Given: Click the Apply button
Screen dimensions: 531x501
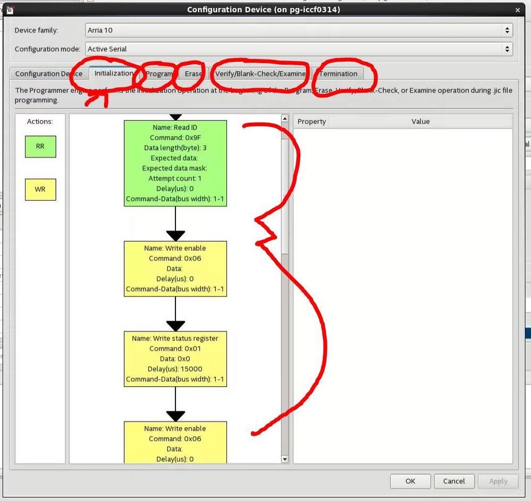Looking at the screenshot, I should click(x=498, y=481).
